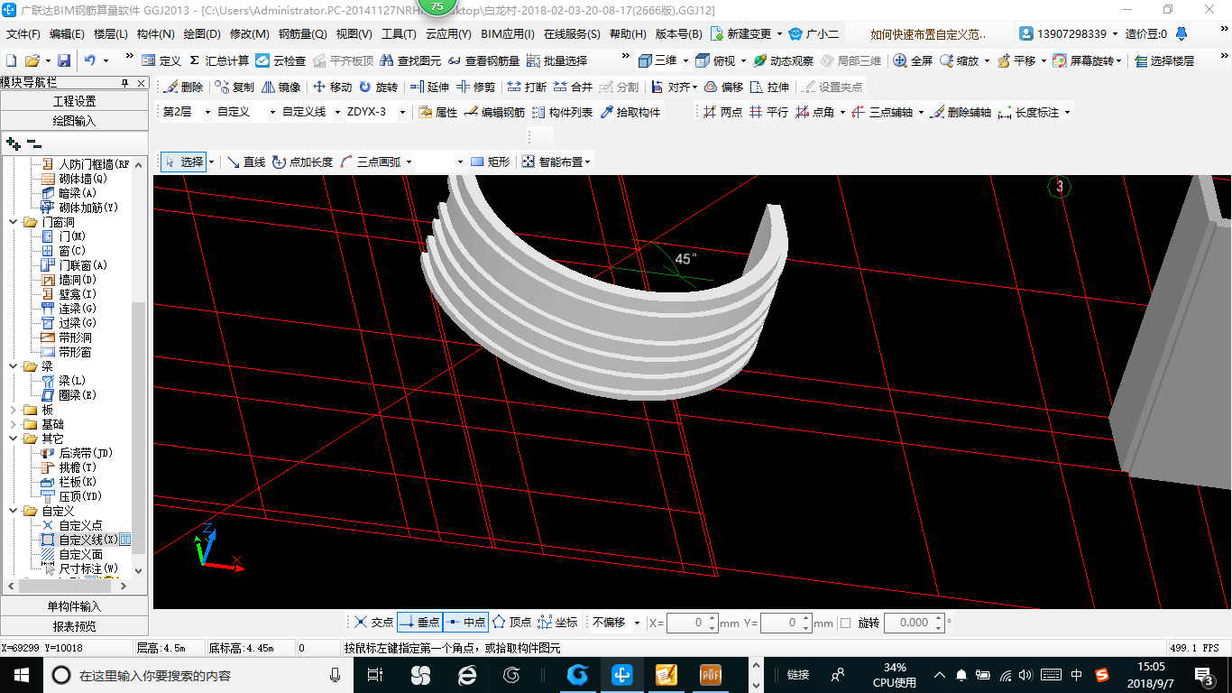Screen dimensions: 1232x693
Task: Start 云检查 cloud check
Action: [x=280, y=60]
